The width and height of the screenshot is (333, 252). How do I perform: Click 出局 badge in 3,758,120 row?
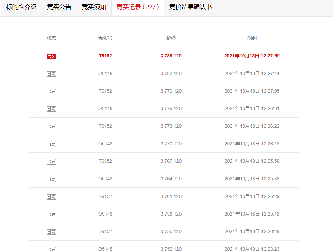tap(51, 215)
